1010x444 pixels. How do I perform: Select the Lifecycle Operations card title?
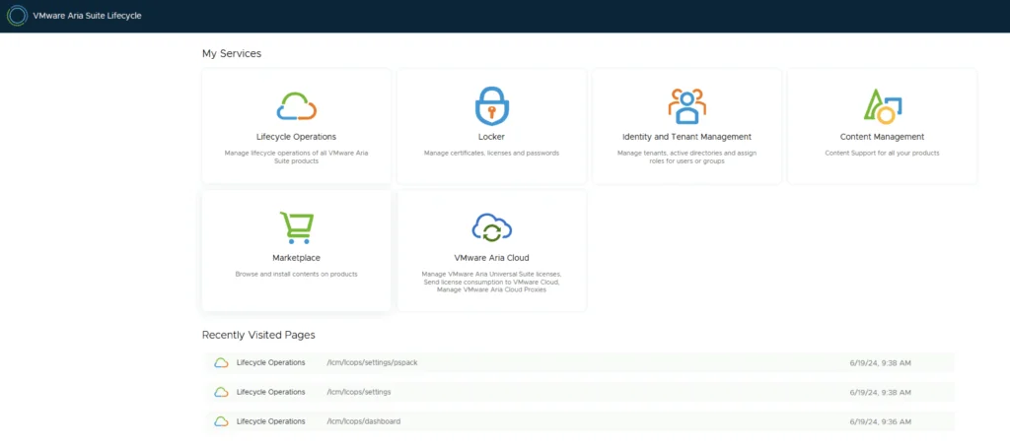click(296, 137)
